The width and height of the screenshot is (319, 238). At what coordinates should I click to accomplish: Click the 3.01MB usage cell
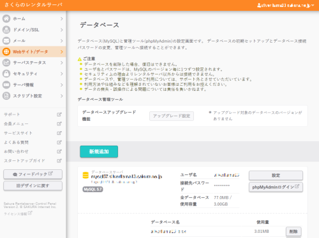[262, 231]
